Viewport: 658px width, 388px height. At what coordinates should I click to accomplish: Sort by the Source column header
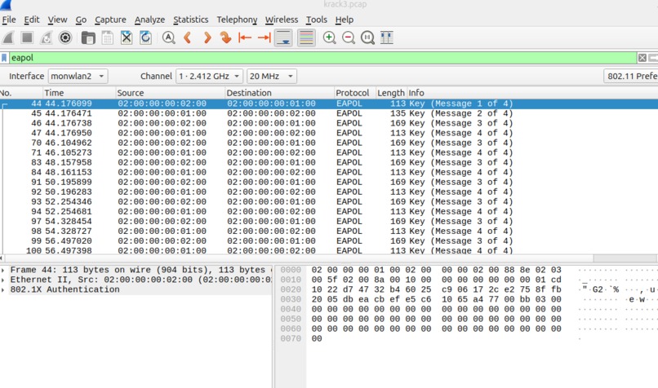170,93
